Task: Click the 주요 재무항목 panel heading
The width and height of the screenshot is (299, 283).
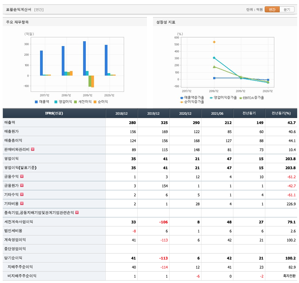Action: pyautogui.click(x=17, y=22)
